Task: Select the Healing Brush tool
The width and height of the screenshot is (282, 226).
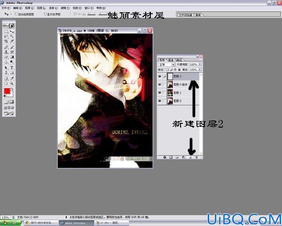Action: pos(6,48)
